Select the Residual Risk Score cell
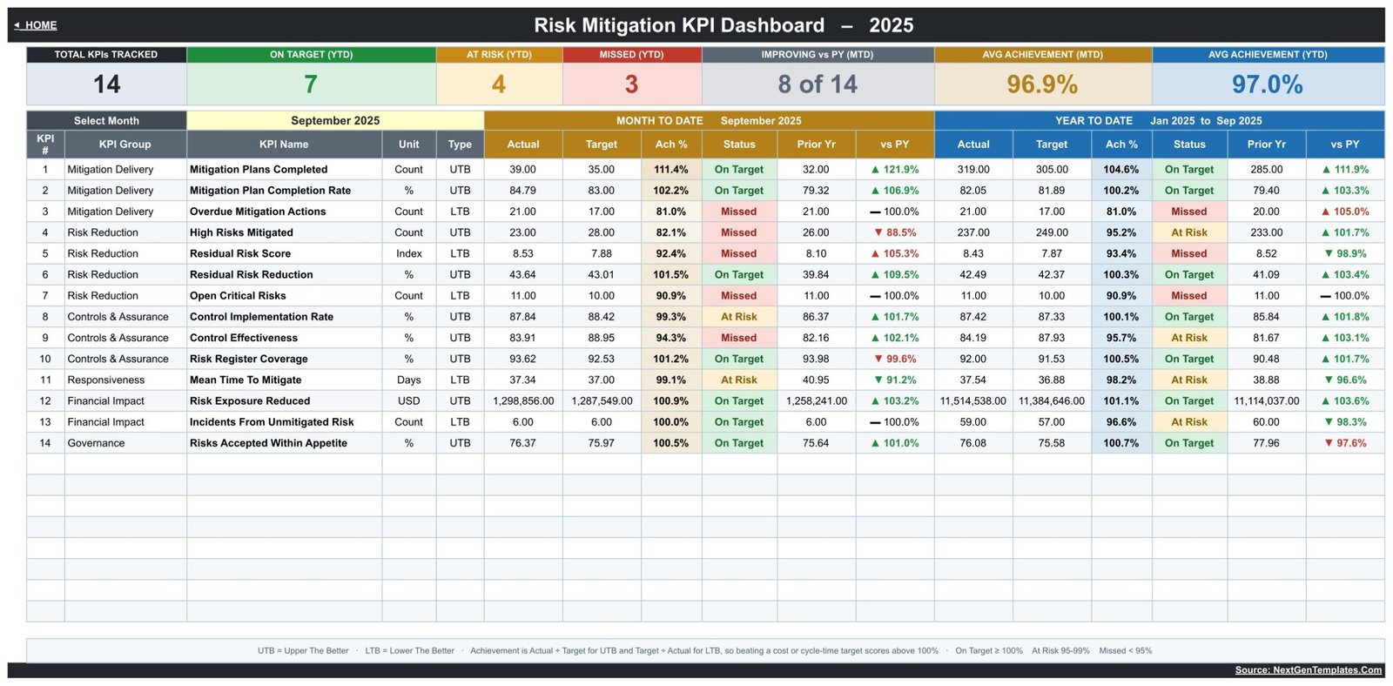Viewport: 1393px width, 686px height. [x=284, y=253]
